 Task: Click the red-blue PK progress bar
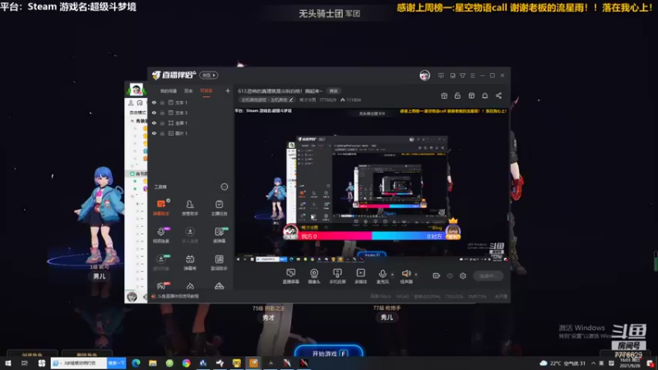pyautogui.click(x=371, y=236)
